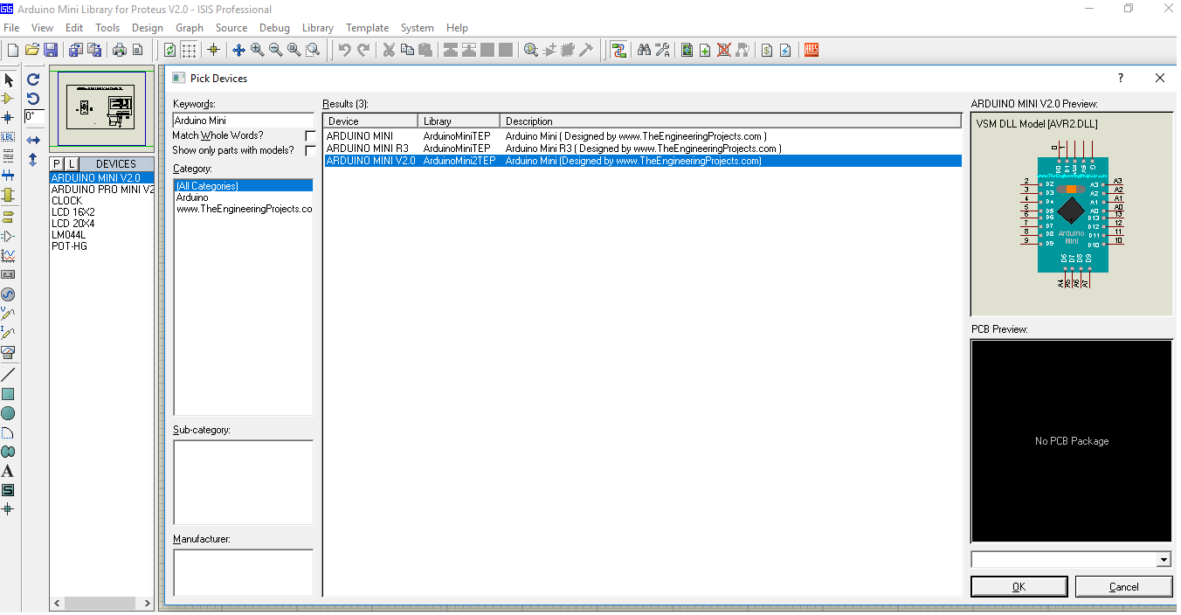Screen dimensions: 1181x615
Task: Open the Design menu
Action: click(148, 28)
